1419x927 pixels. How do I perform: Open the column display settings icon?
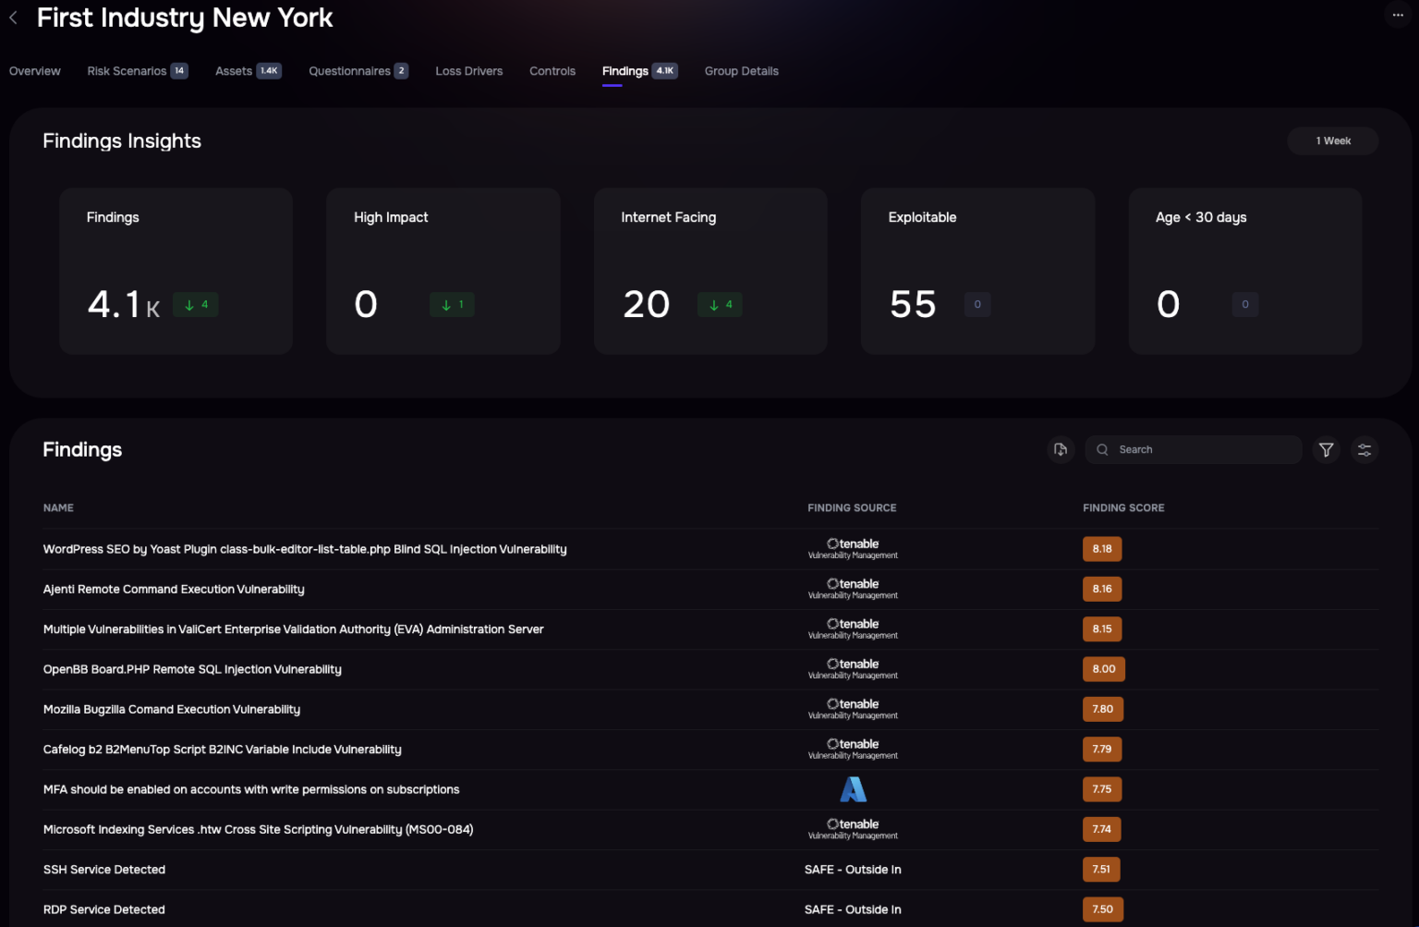point(1364,449)
